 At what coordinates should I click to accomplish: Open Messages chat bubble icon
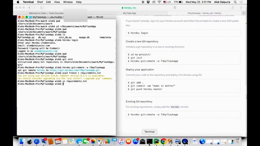79,142
